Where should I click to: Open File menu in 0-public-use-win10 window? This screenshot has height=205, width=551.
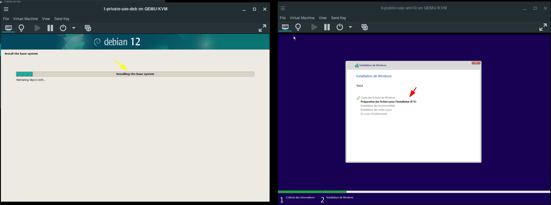click(283, 18)
